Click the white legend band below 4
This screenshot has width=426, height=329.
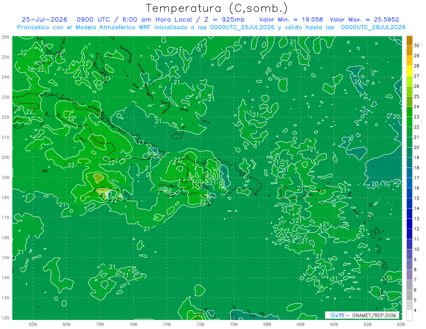click(409, 315)
